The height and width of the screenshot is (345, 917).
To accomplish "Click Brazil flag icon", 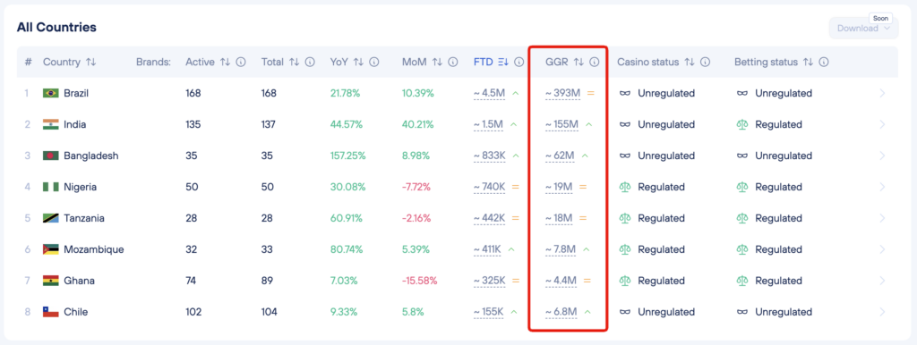I will pyautogui.click(x=51, y=94).
